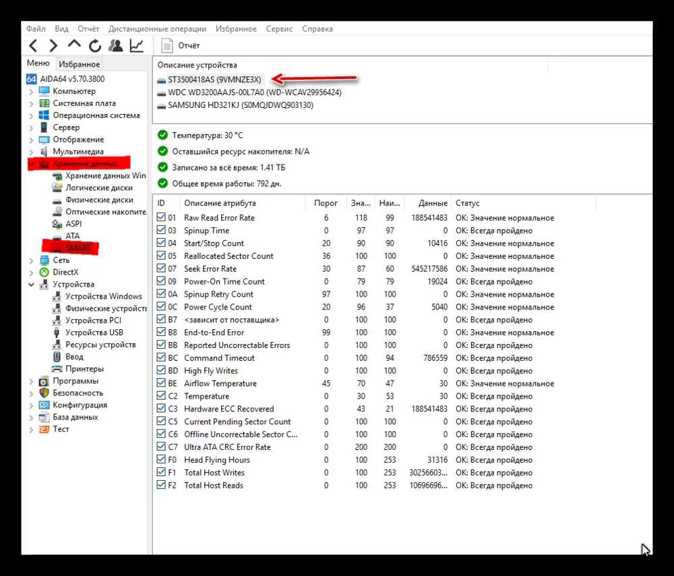Image resolution: width=674 pixels, height=576 pixels.
Task: Select the Отображение monitor icon
Action: click(x=44, y=140)
